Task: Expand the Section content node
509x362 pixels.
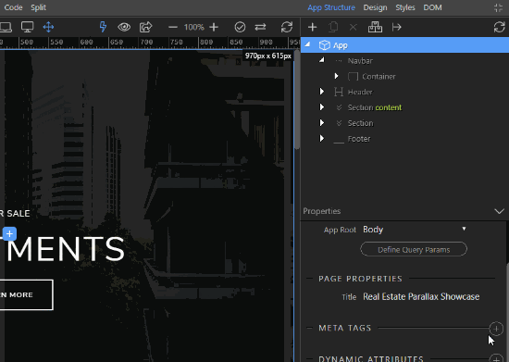Action: click(x=322, y=106)
